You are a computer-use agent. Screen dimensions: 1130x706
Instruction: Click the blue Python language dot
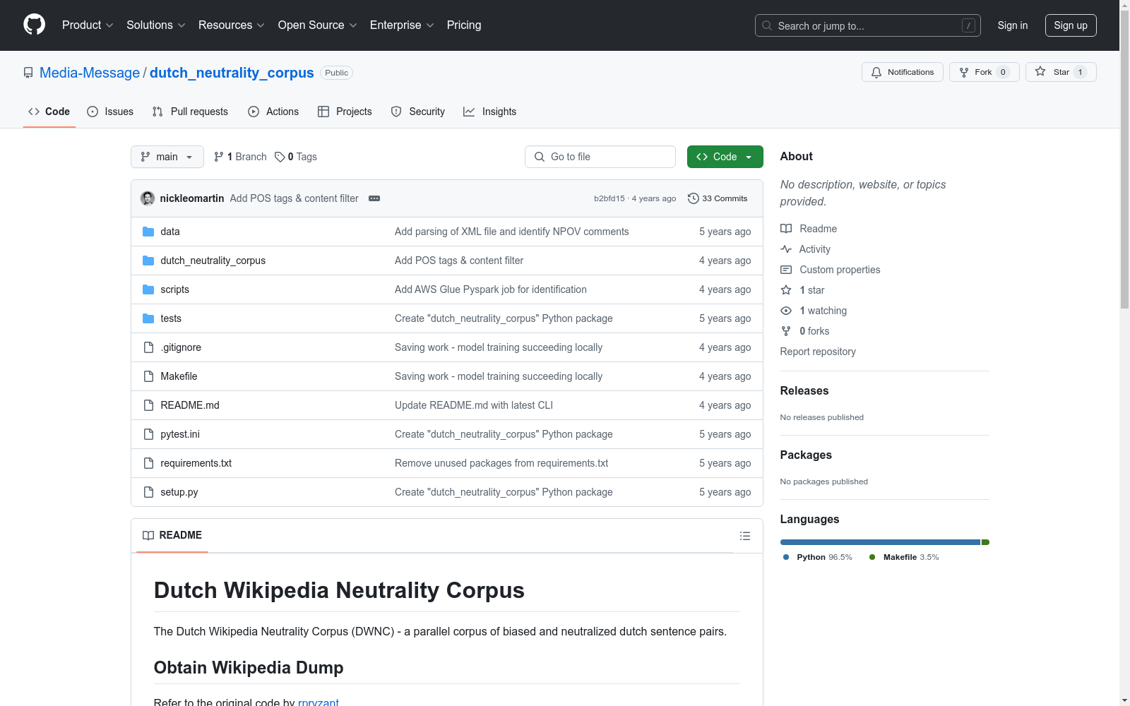point(786,557)
